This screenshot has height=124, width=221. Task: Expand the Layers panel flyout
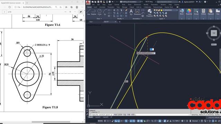[162, 19]
